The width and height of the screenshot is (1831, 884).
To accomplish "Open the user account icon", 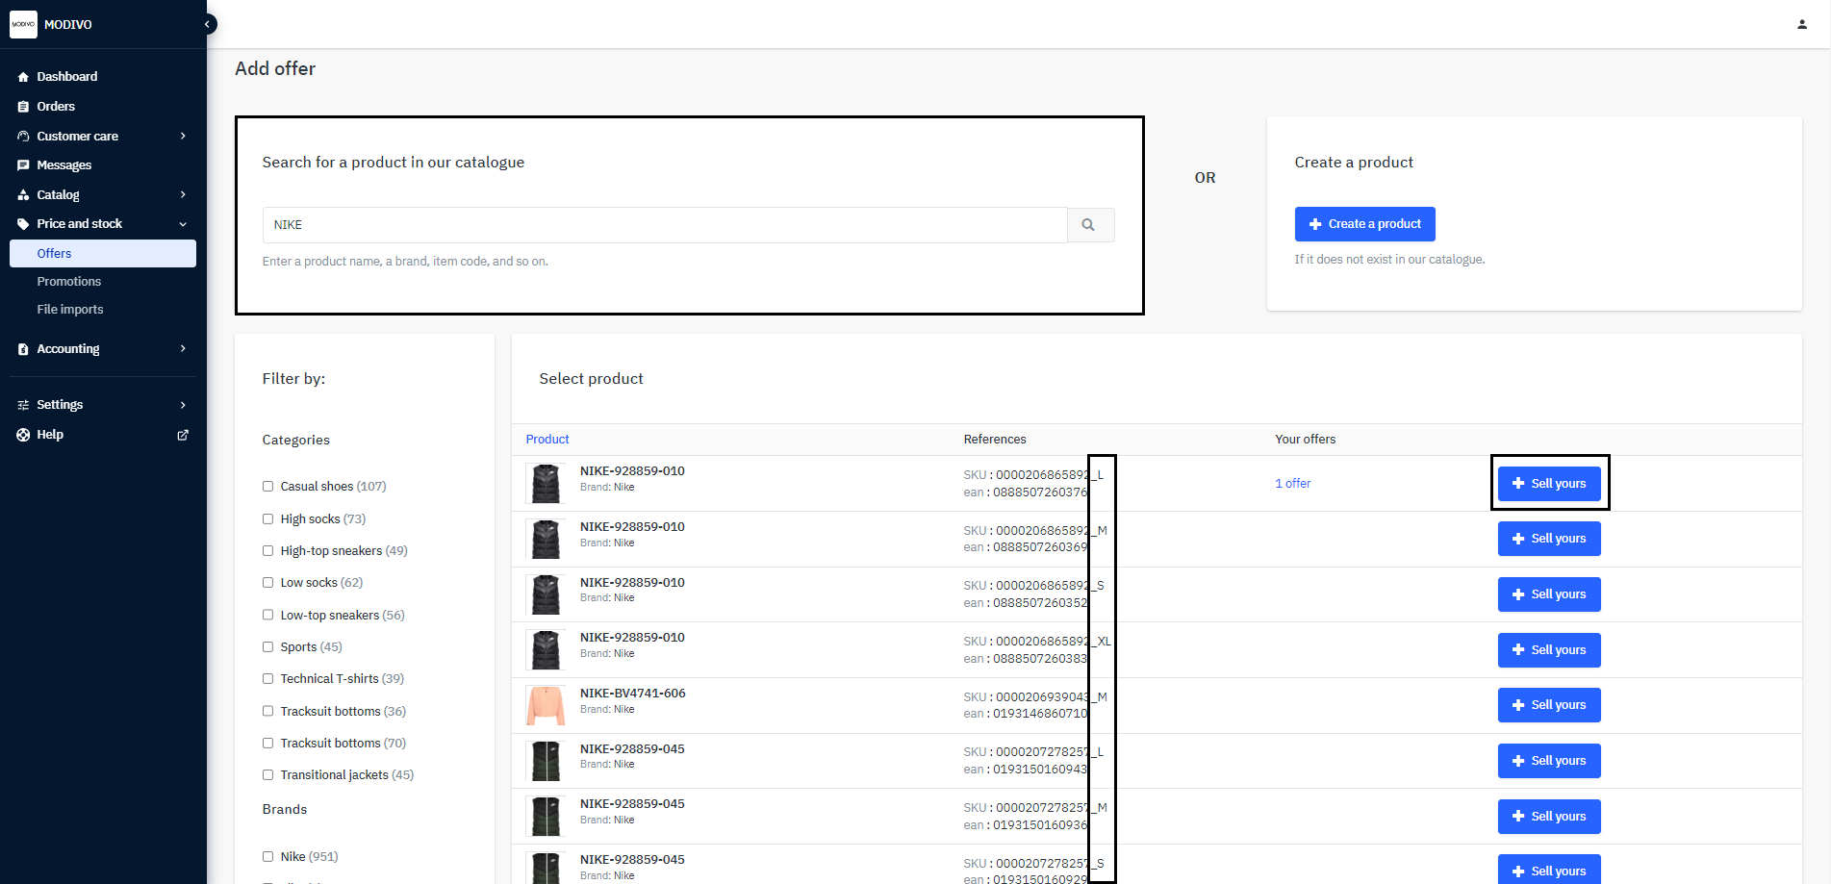I will pos(1802,24).
